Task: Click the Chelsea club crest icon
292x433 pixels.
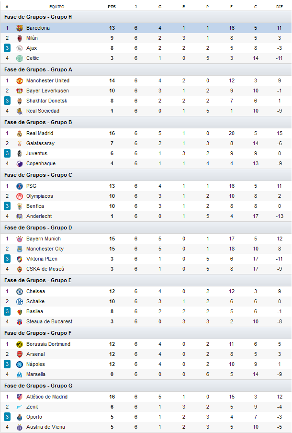Action: (x=20, y=292)
